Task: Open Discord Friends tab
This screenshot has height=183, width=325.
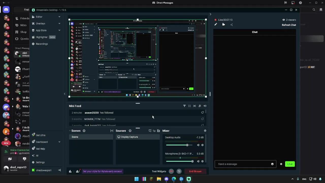Action: [x=23, y=18]
